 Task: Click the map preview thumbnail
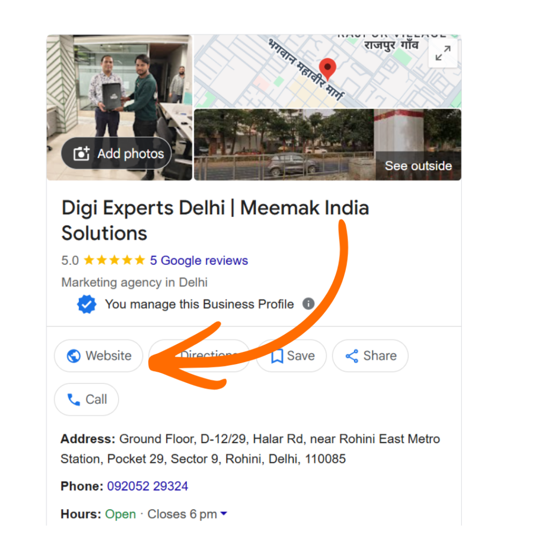[327, 71]
